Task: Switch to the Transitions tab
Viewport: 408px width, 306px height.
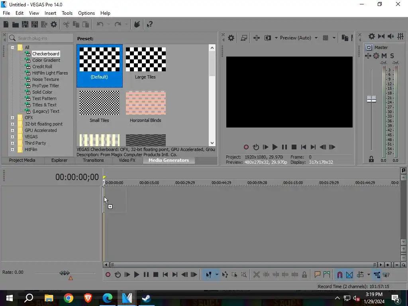Action: click(x=93, y=160)
